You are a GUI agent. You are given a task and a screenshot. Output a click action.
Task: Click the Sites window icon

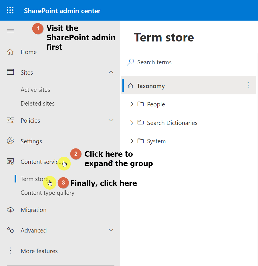click(10, 72)
